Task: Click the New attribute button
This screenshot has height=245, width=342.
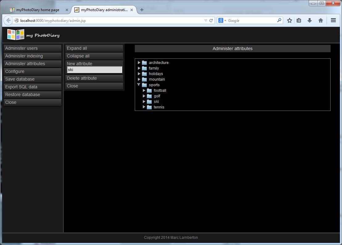Action: point(79,64)
